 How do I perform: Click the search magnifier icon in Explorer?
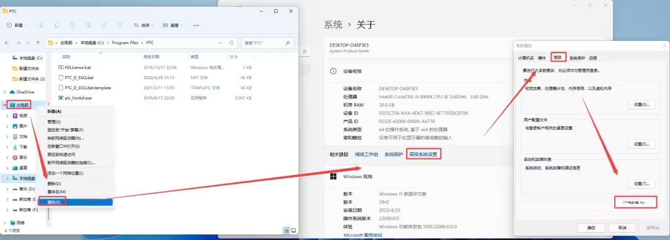coord(288,43)
